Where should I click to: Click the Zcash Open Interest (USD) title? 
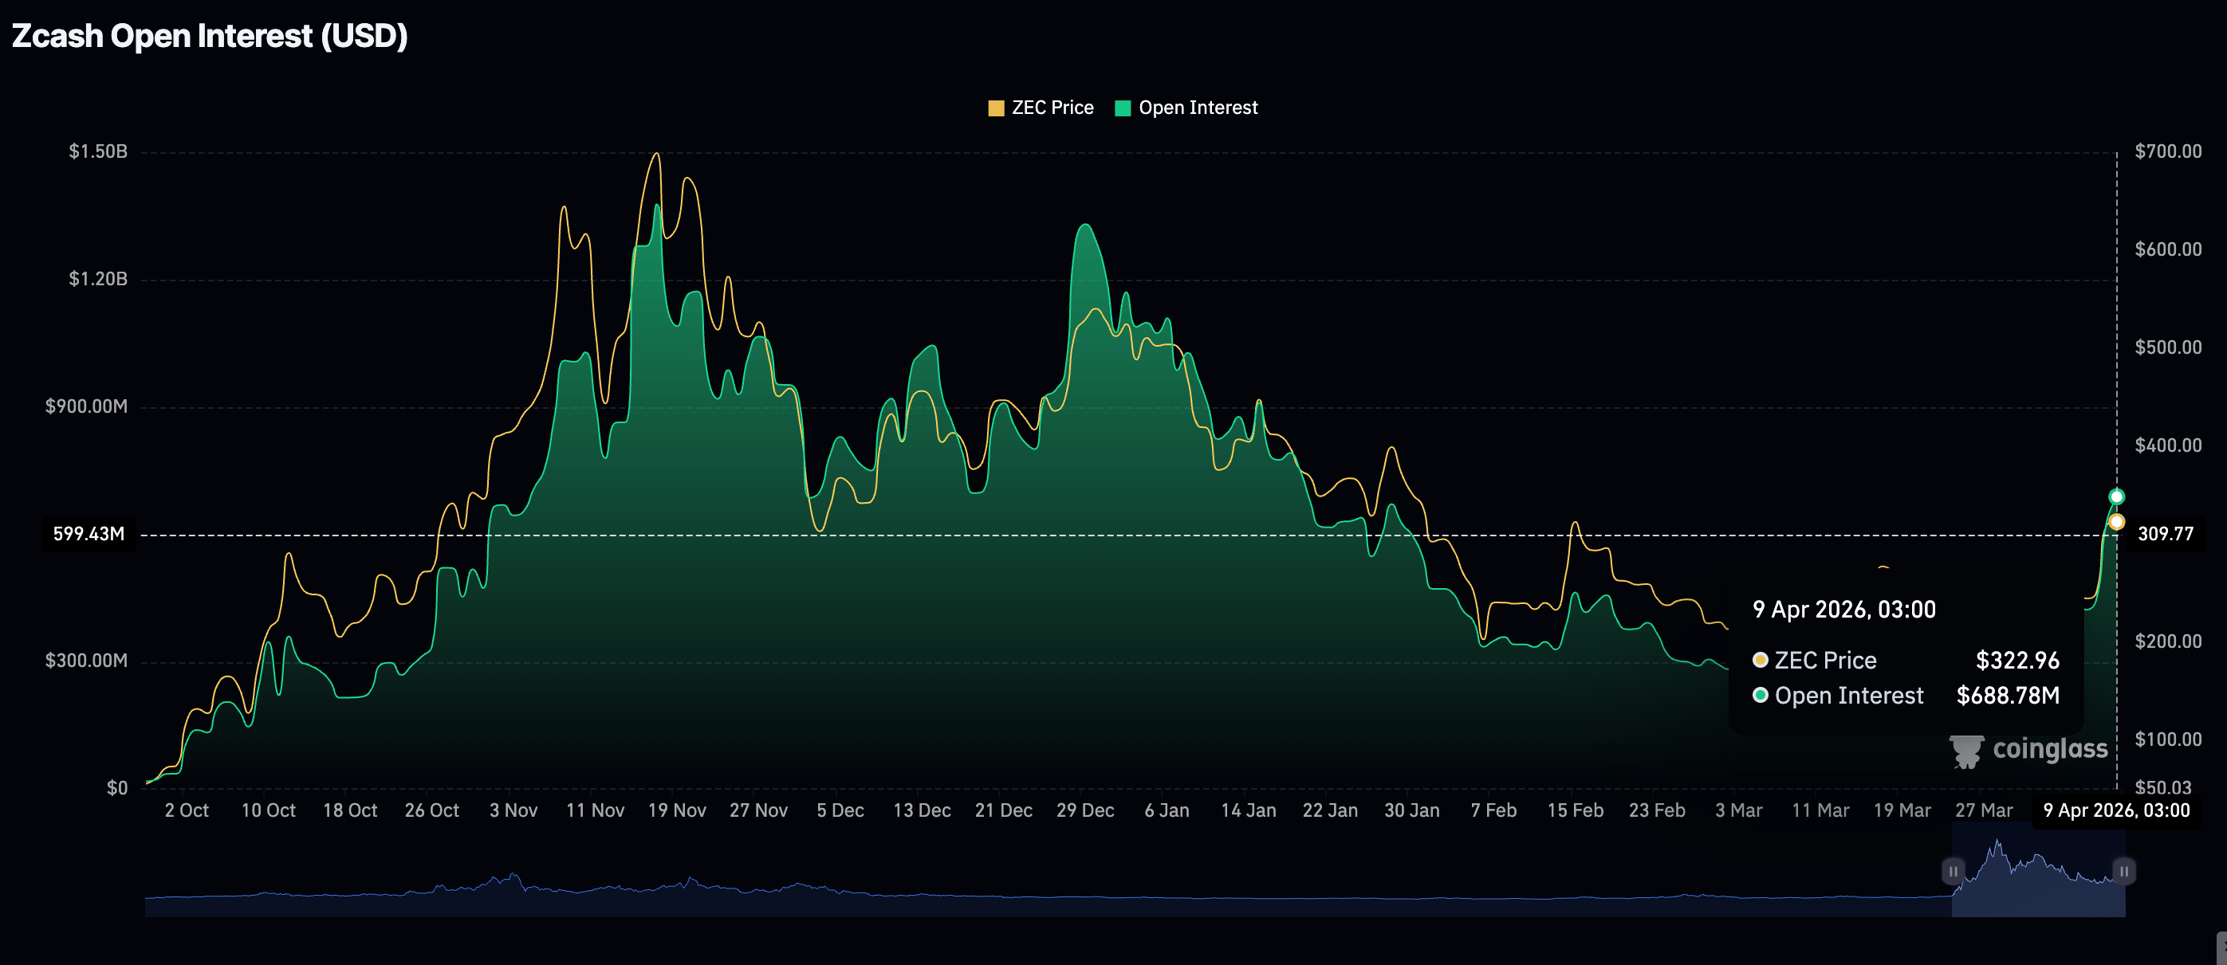point(209,37)
